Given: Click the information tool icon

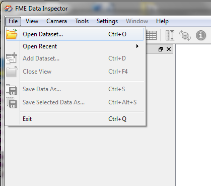Looking at the screenshot, I should (x=201, y=35).
